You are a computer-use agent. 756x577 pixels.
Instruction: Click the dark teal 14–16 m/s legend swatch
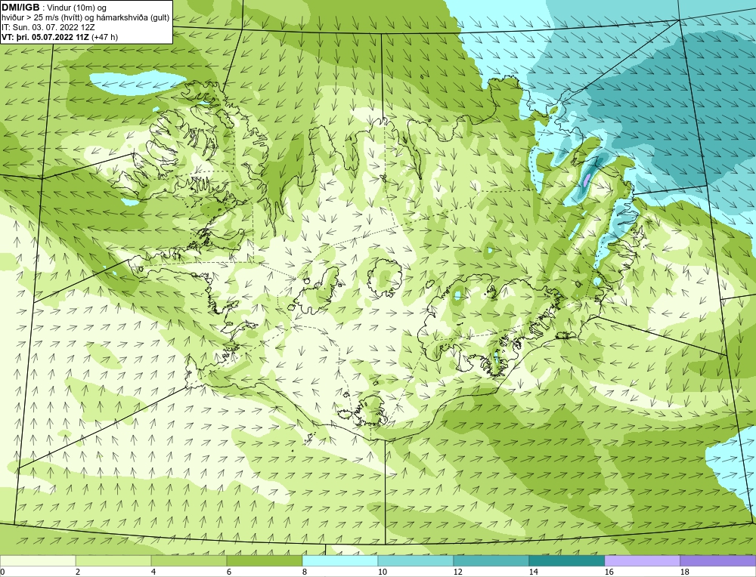tap(566, 560)
